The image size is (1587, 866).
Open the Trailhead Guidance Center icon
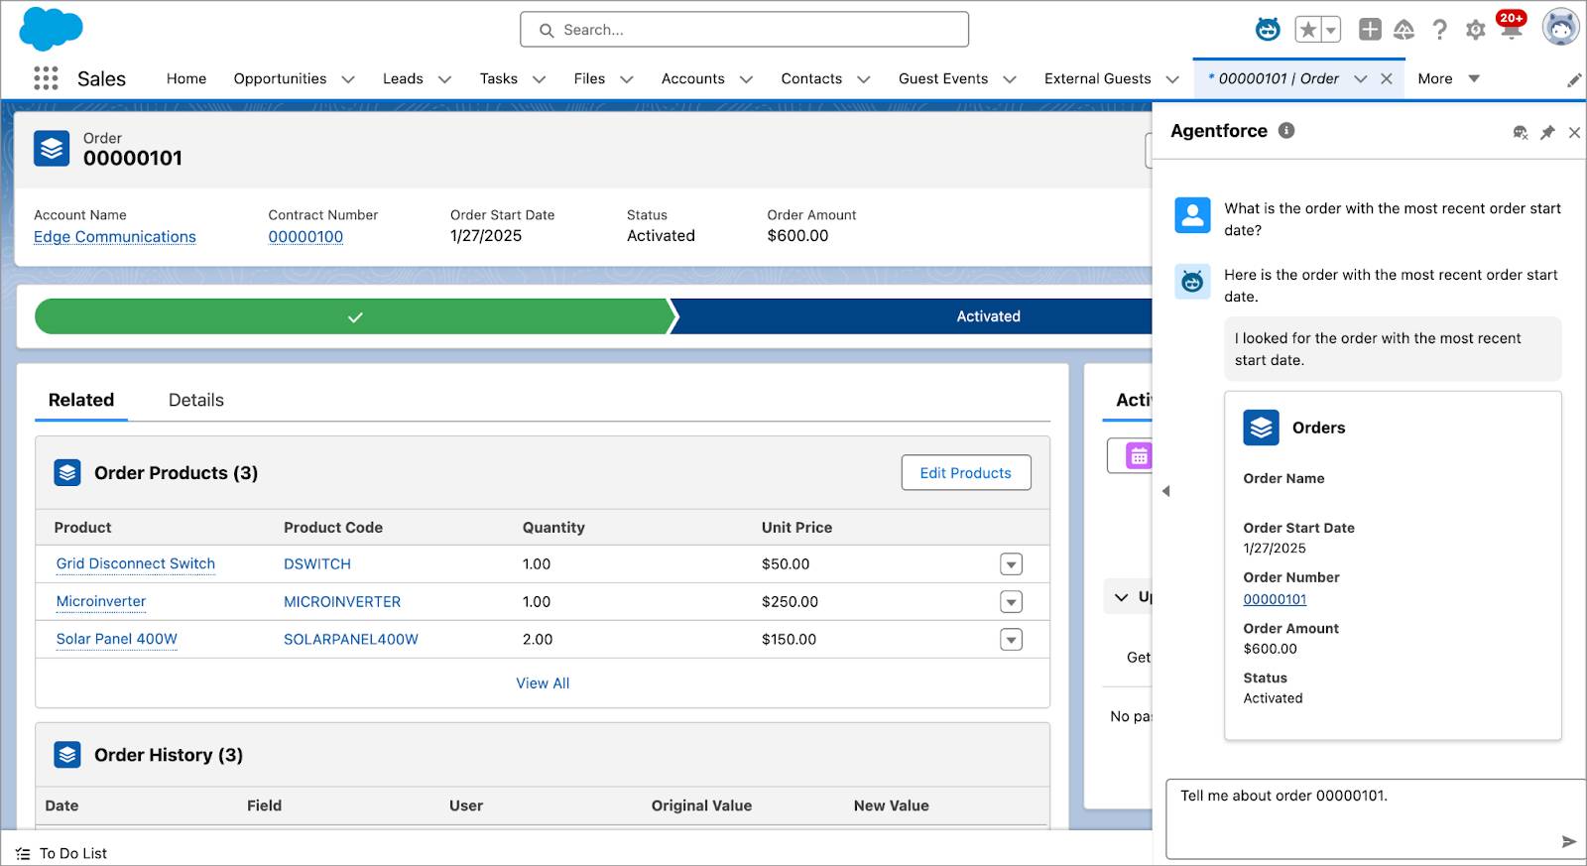click(x=1404, y=30)
